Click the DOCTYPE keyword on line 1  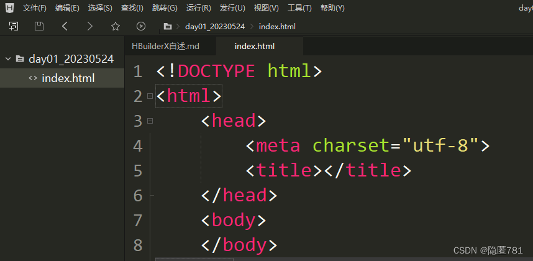pyautogui.click(x=216, y=71)
